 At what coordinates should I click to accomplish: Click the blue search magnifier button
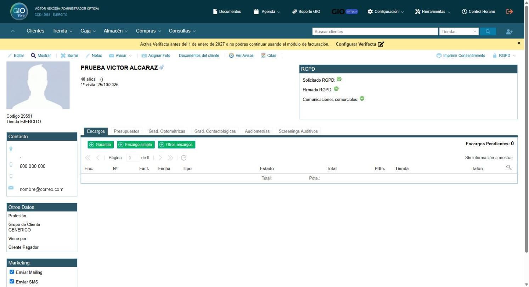[488, 31]
